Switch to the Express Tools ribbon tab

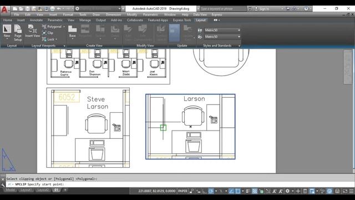click(x=182, y=20)
